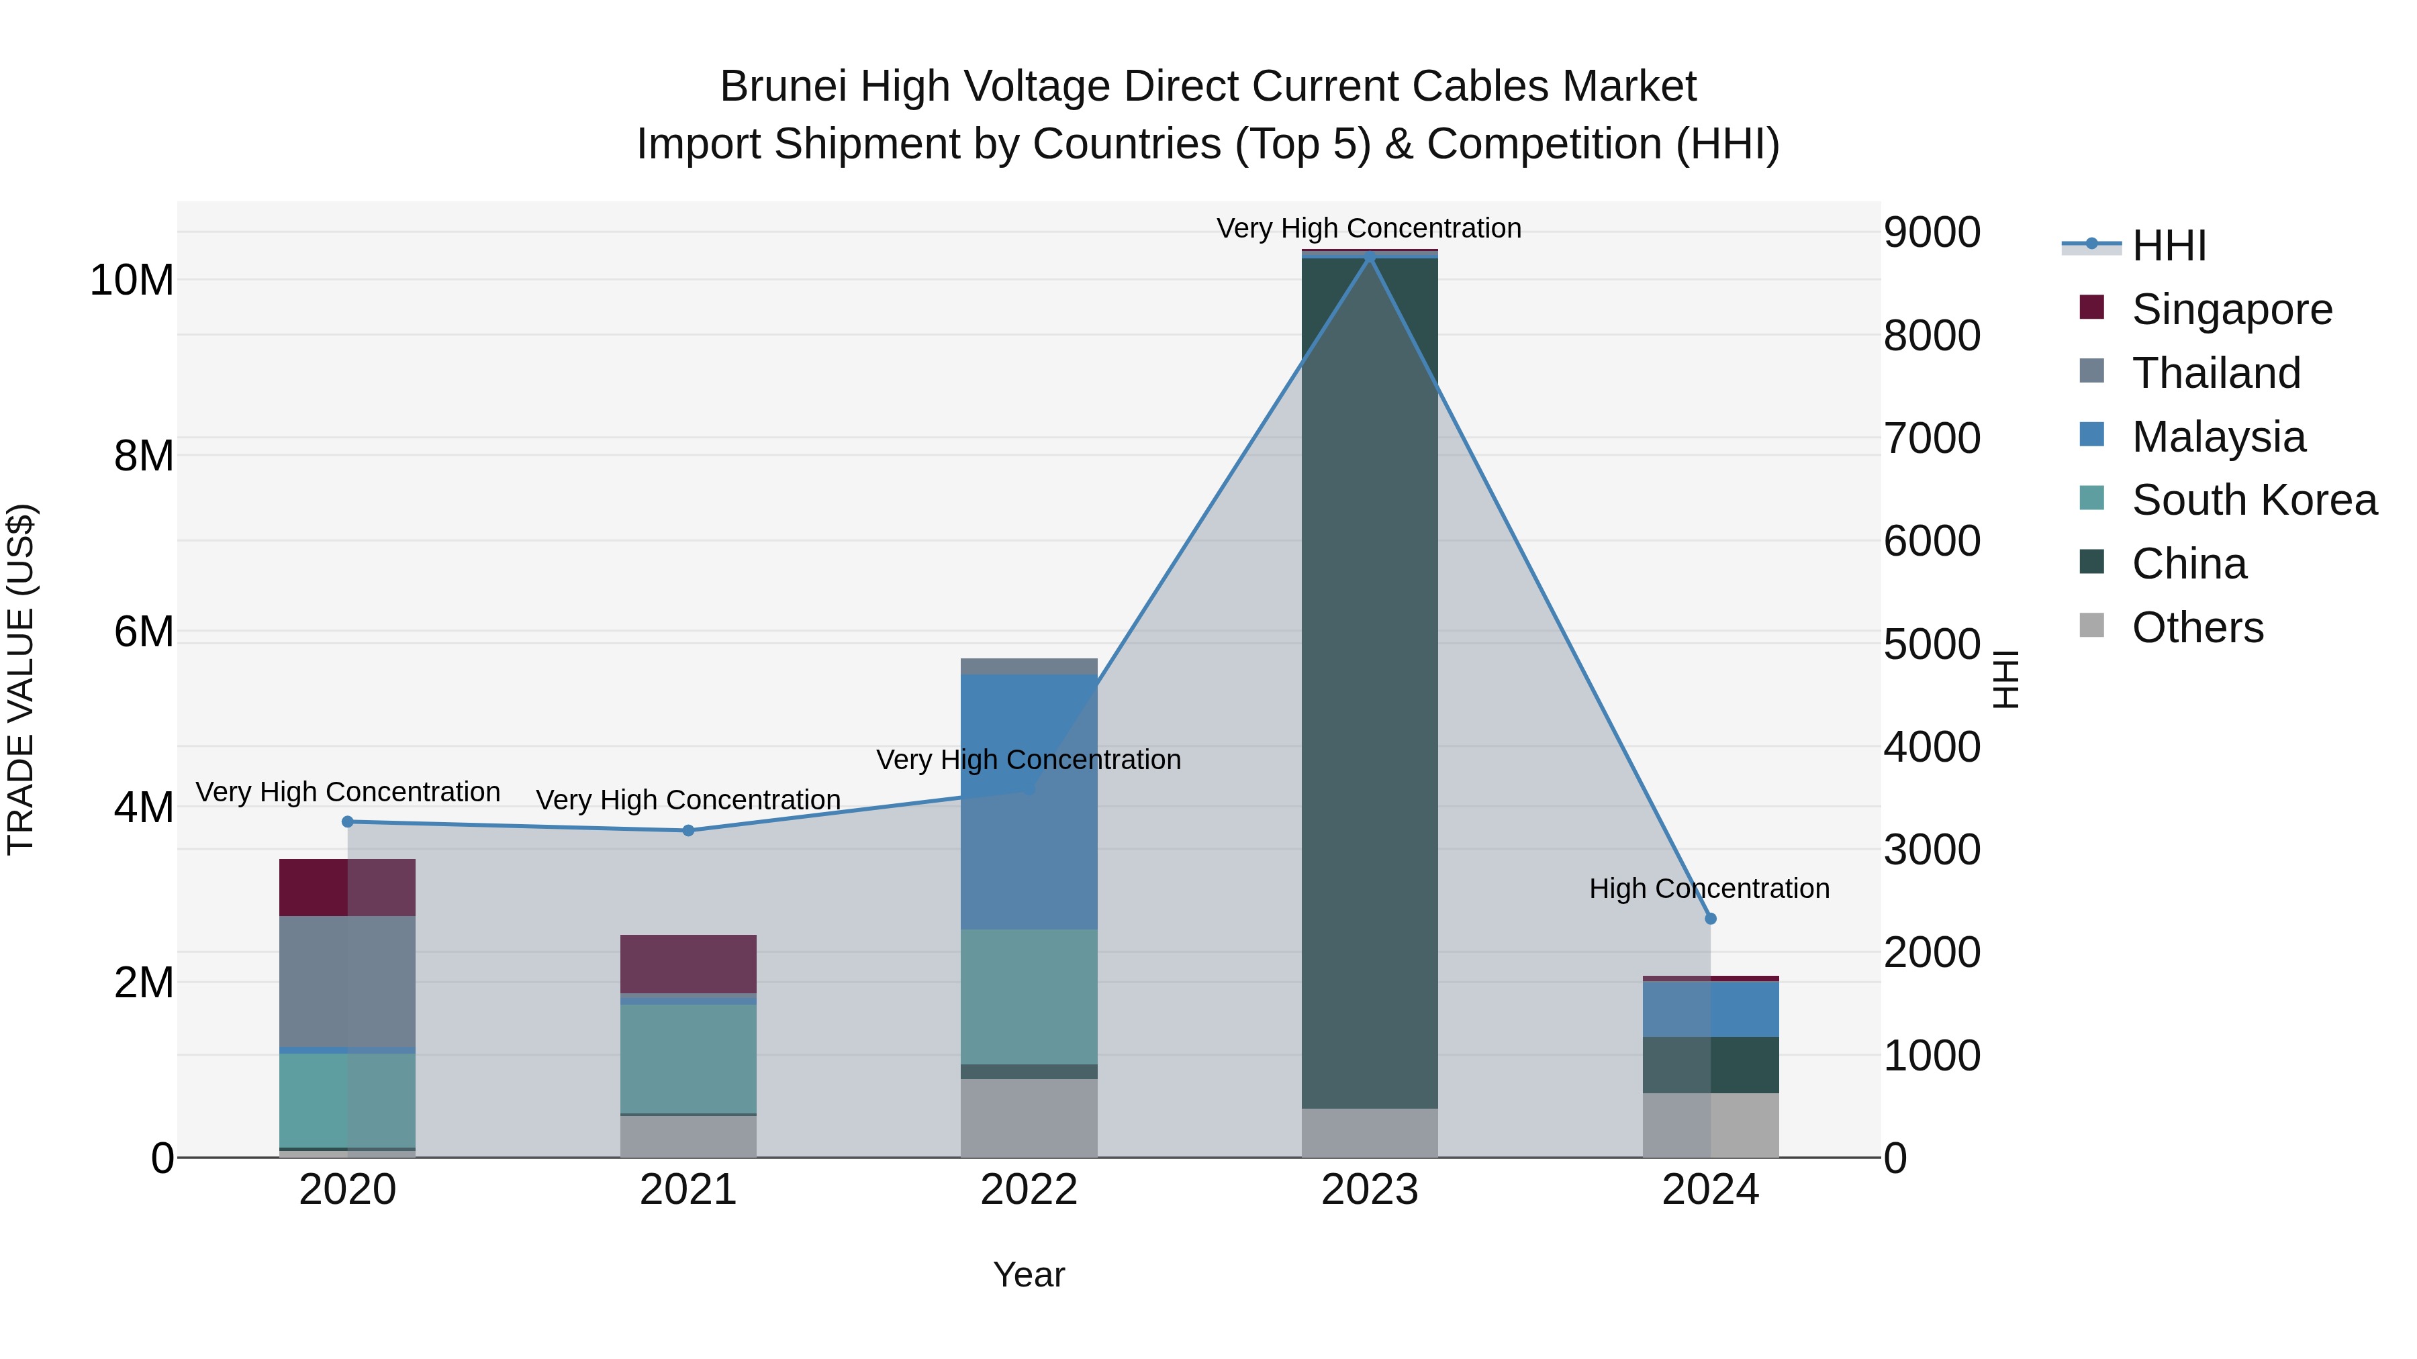
Task: Click 'Very High Concentration' annotation above 2021
Action: pos(689,800)
